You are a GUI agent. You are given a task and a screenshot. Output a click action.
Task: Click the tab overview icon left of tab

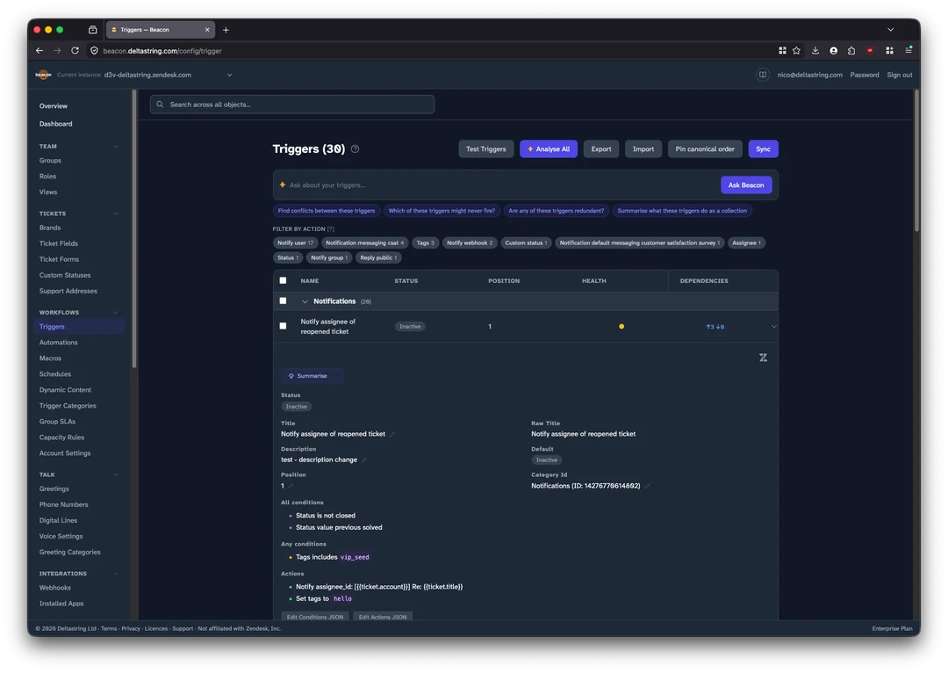92,30
